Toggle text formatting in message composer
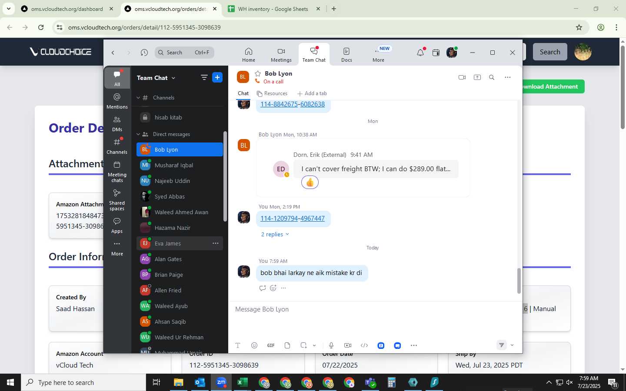Screen dimensions: 626x391 (238, 345)
